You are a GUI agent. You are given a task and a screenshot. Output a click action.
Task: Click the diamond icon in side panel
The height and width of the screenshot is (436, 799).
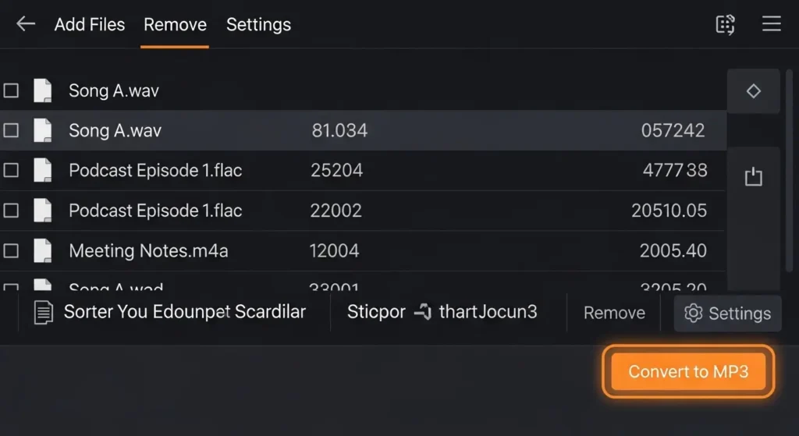[x=753, y=91]
